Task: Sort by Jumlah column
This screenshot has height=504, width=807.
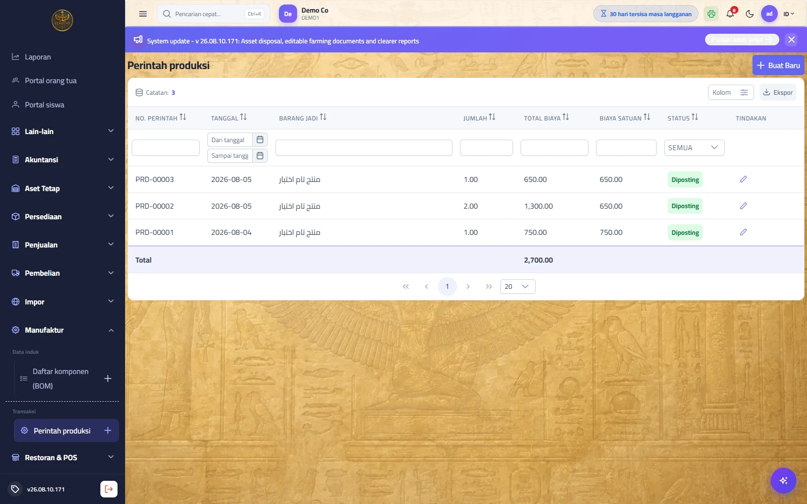Action: [x=492, y=117]
